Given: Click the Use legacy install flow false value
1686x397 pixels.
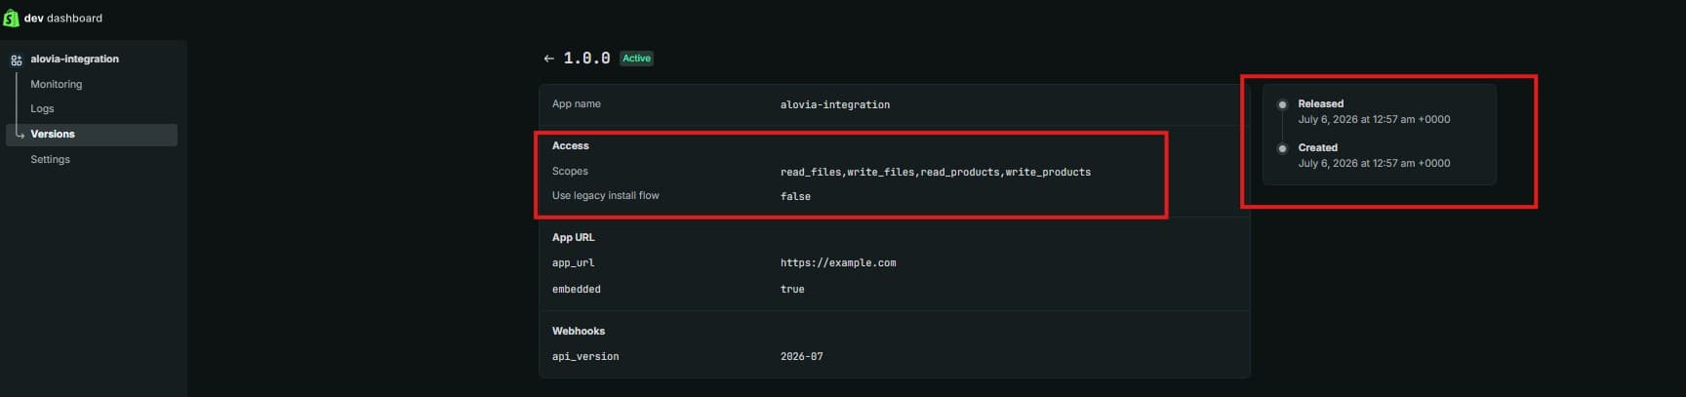Looking at the screenshot, I should click(x=795, y=196).
